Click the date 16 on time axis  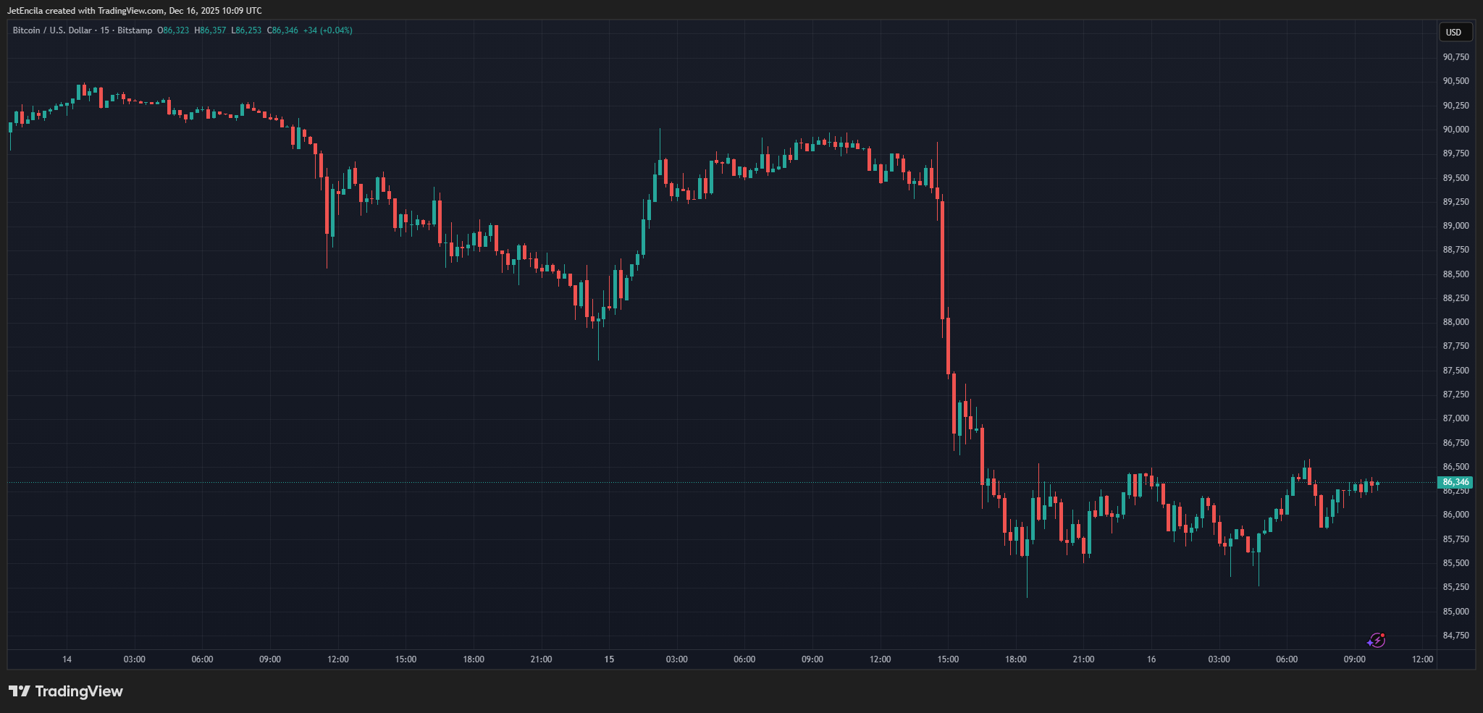point(1151,659)
